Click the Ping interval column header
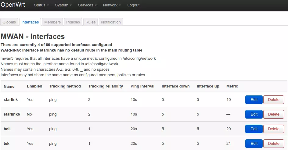 coord(142,86)
